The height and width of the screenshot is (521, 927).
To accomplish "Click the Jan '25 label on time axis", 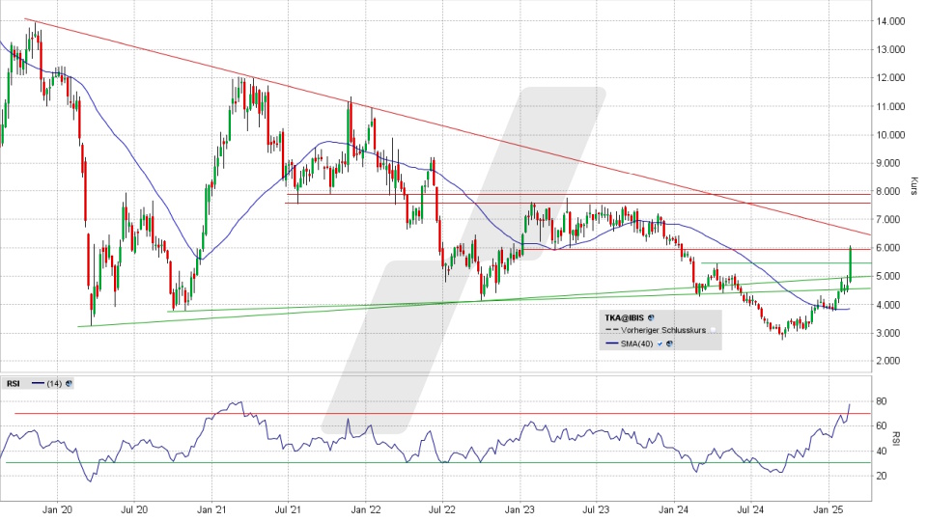I will 829,507.
